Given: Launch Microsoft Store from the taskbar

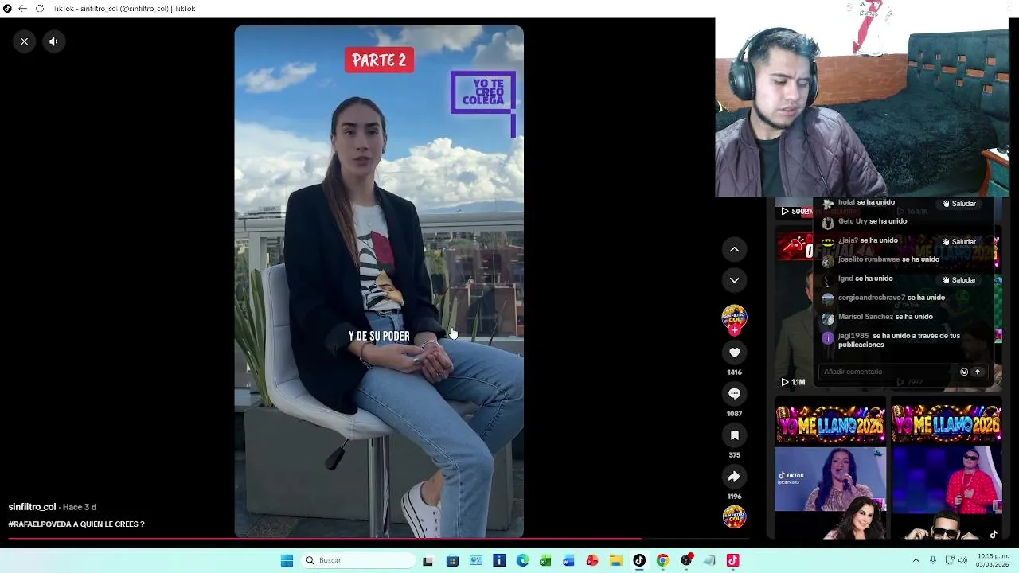Looking at the screenshot, I should pos(452,561).
